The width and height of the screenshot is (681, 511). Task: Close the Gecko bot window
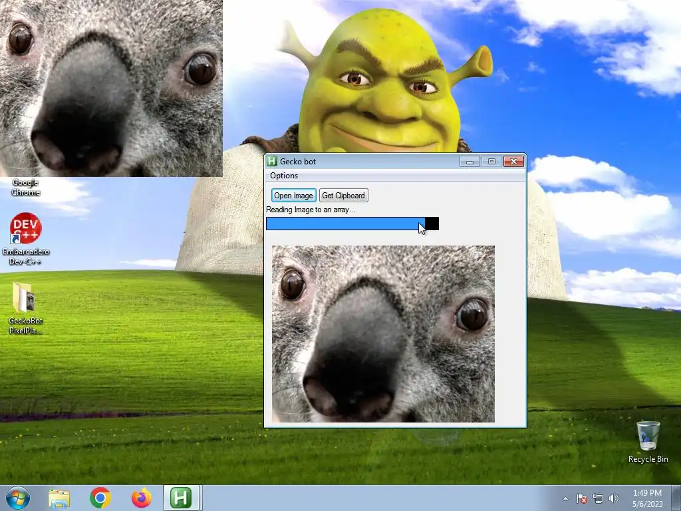coord(514,161)
